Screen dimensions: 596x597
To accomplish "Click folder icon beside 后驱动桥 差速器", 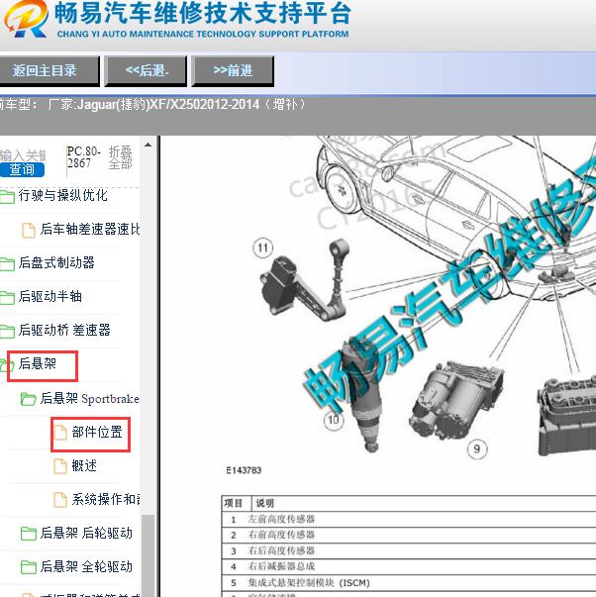I will 7,331.
